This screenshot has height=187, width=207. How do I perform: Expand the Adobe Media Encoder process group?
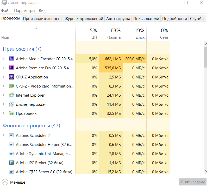4,59
